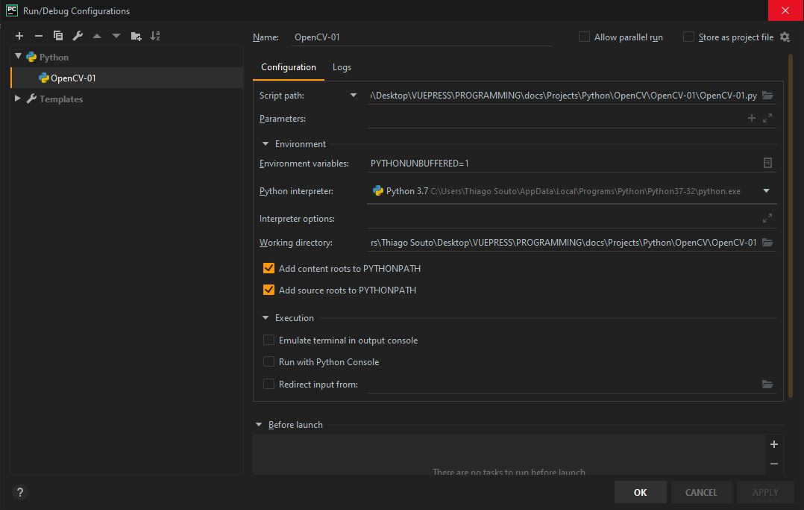Screen dimensions: 804x510
Task: Remove the selected configuration
Action: (39, 36)
